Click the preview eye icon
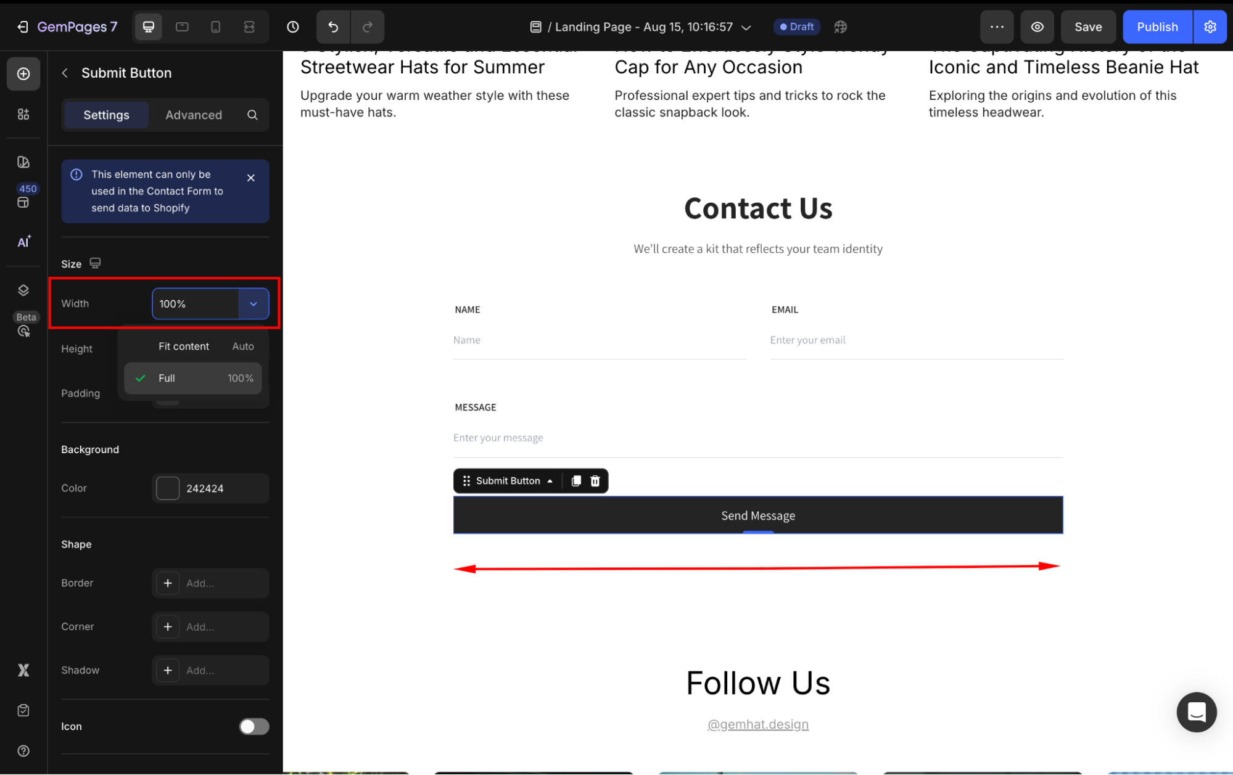This screenshot has height=775, width=1233. click(1037, 27)
